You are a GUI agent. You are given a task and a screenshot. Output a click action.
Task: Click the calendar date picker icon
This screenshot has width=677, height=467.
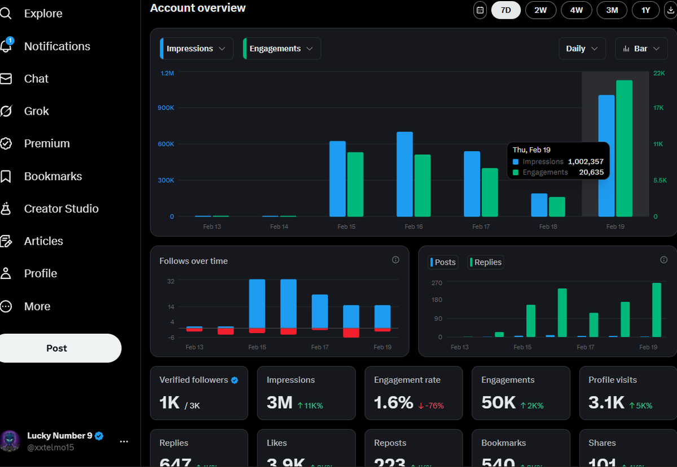coord(480,10)
